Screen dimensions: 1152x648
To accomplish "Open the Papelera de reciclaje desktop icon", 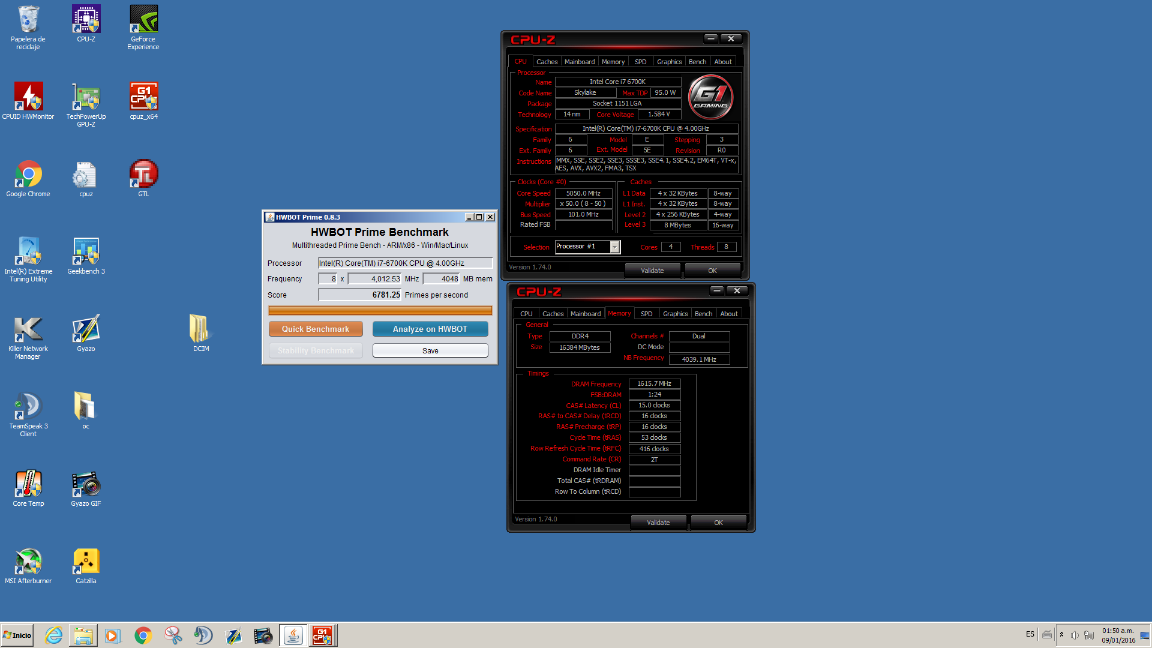I will pos(28,28).
